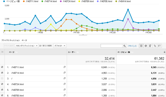Click the table search input field
Image resolution: width=166 pixels, height=97 pixels.
(x=112, y=46)
